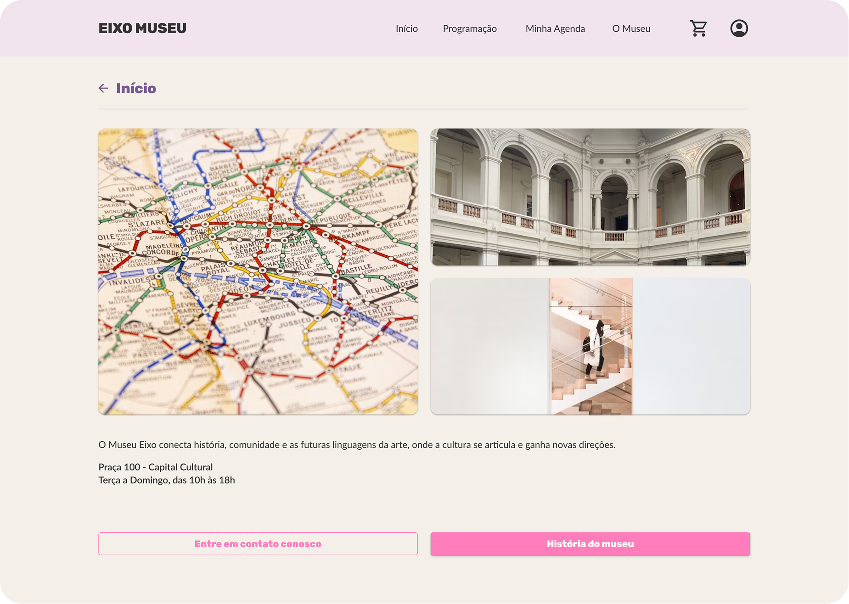This screenshot has width=849, height=604.
Task: Open the shopping cart
Action: point(698,28)
